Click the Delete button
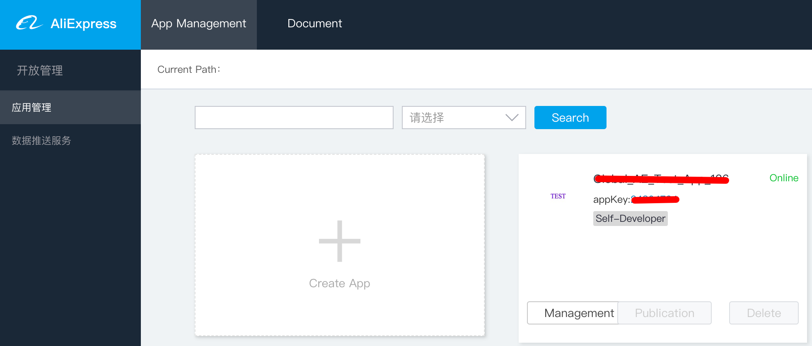The image size is (812, 346). pyautogui.click(x=764, y=313)
